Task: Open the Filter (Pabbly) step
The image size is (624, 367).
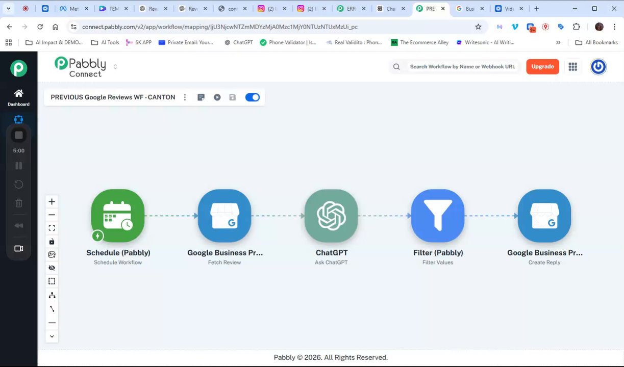Action: coord(438,216)
